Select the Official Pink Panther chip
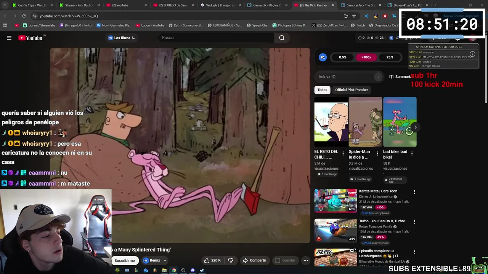 tap(352, 90)
